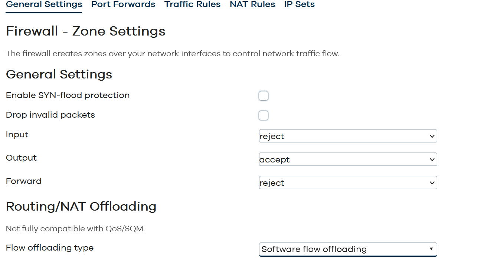This screenshot has width=481, height=265.
Task: Click the 'Not fully compatible with QoS/SQM' note
Action: [x=75, y=229]
